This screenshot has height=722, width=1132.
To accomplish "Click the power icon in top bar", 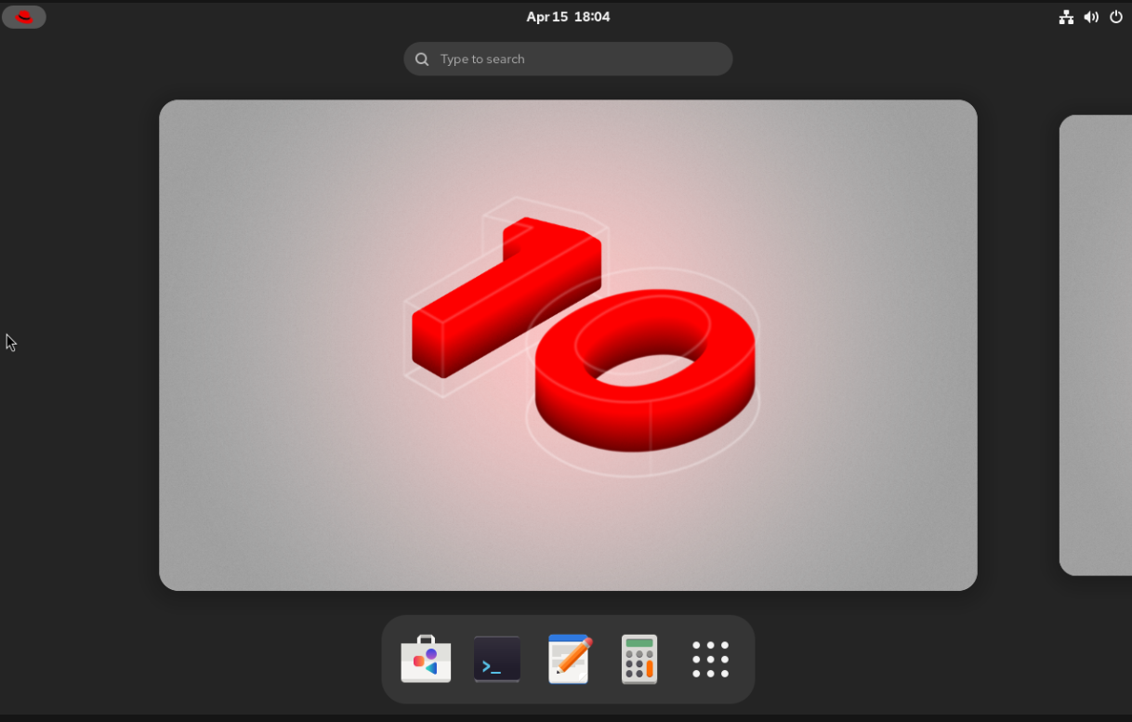I will pyautogui.click(x=1116, y=17).
